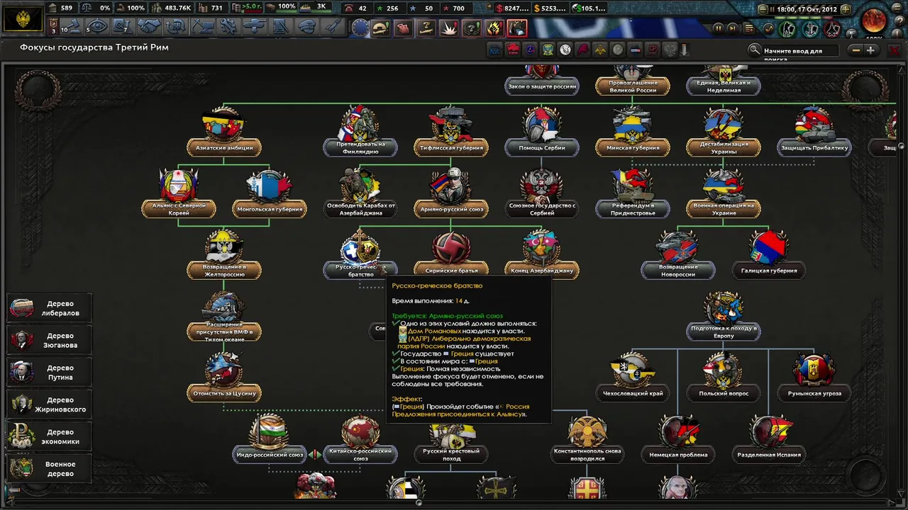Open the air view plane icon
Image resolution: width=908 pixels, height=510 pixels.
pos(834,29)
